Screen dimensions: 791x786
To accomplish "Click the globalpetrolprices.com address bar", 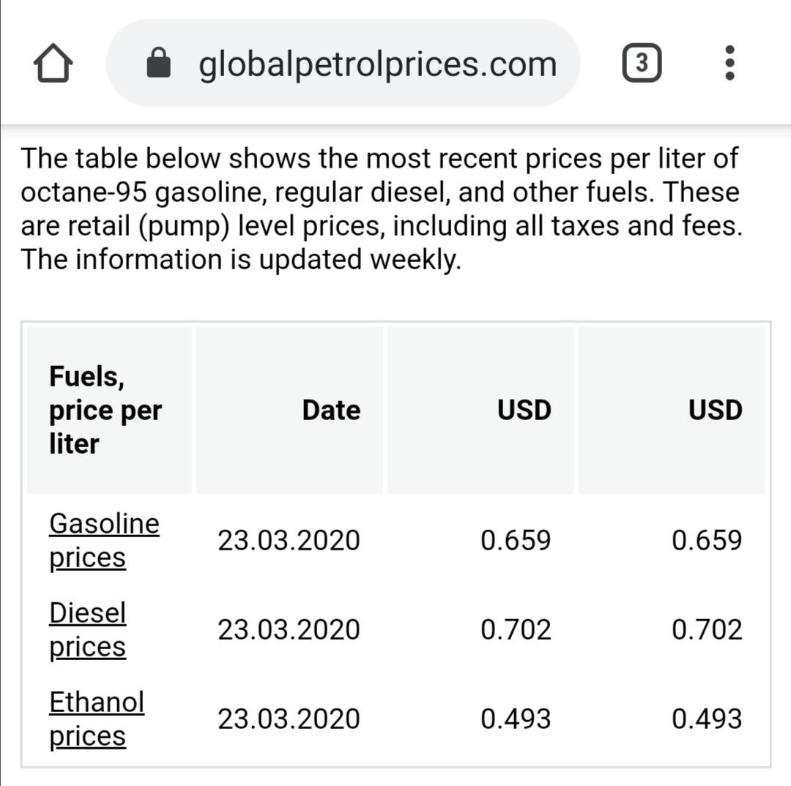I will pyautogui.click(x=343, y=63).
